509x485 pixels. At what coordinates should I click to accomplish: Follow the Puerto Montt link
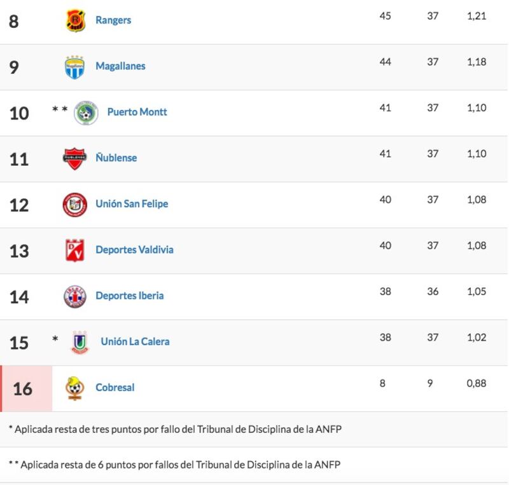click(137, 112)
